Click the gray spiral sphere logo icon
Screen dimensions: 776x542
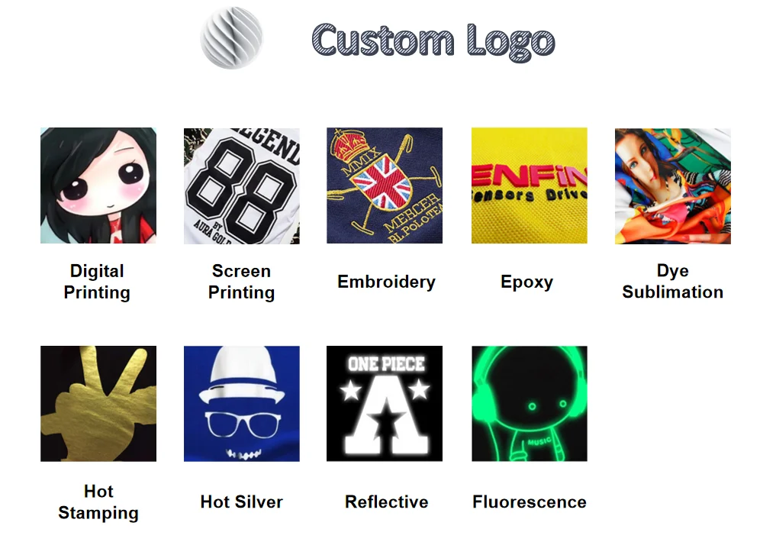pos(232,37)
